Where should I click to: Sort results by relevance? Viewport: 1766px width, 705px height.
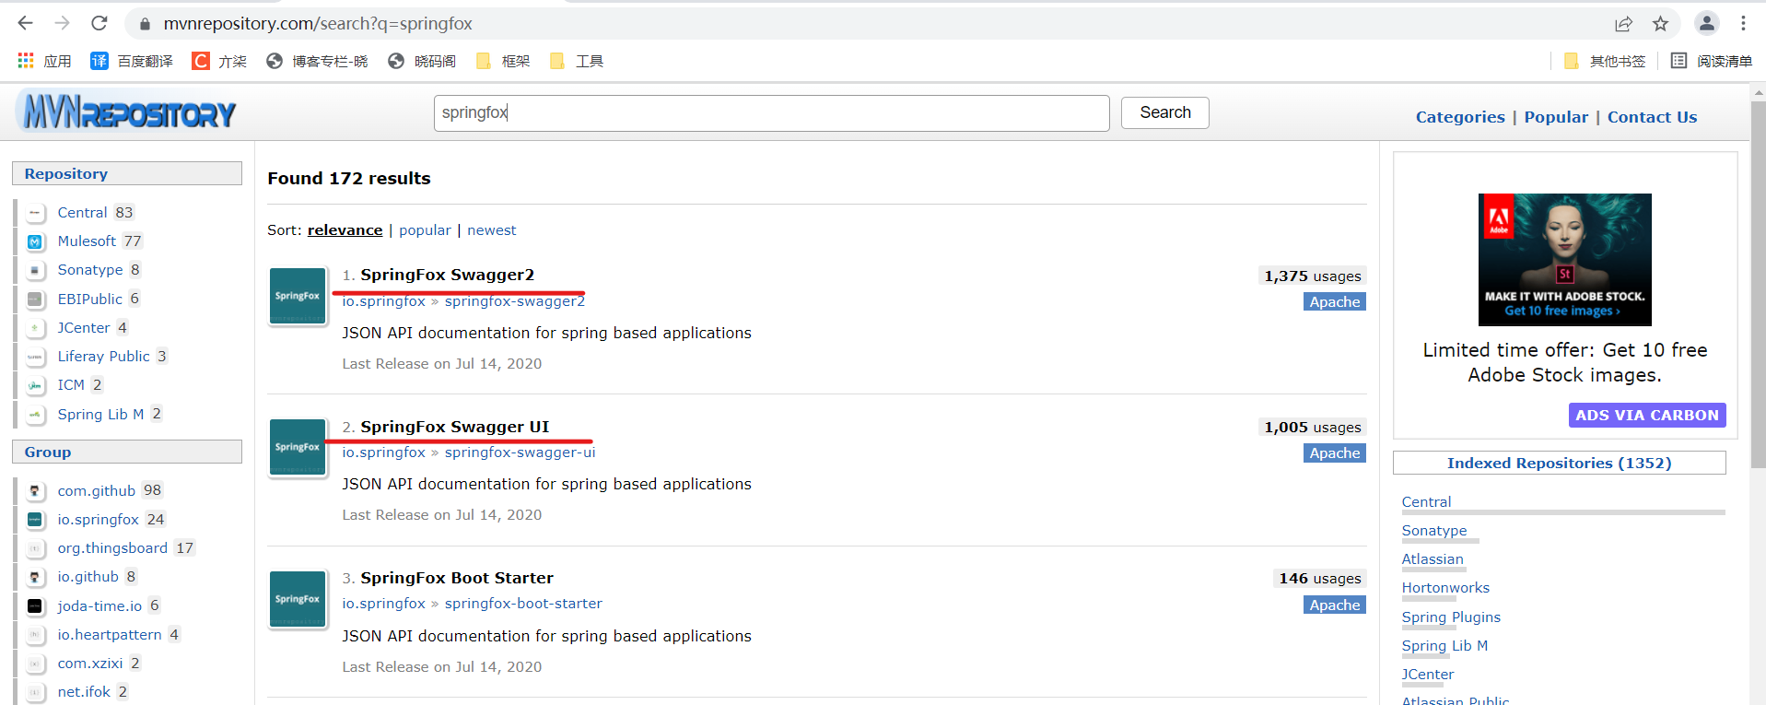pos(345,230)
